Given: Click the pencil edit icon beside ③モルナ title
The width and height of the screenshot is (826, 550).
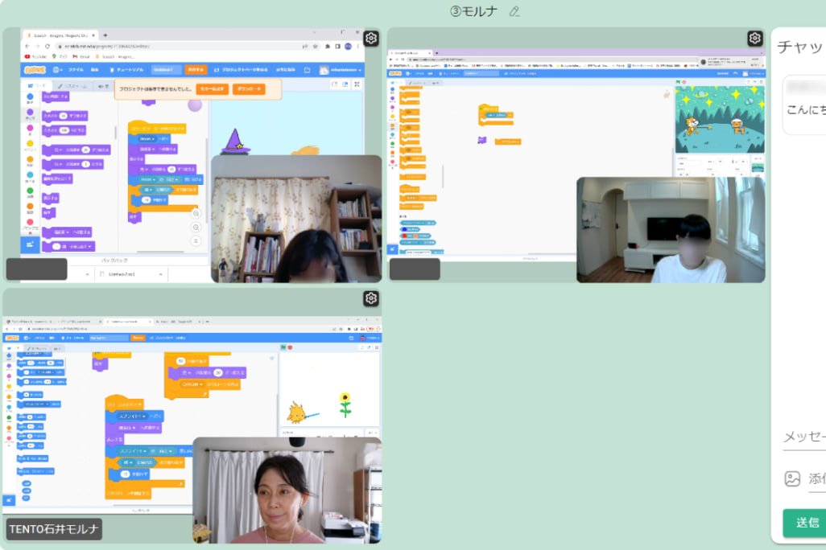Looking at the screenshot, I should 514,12.
